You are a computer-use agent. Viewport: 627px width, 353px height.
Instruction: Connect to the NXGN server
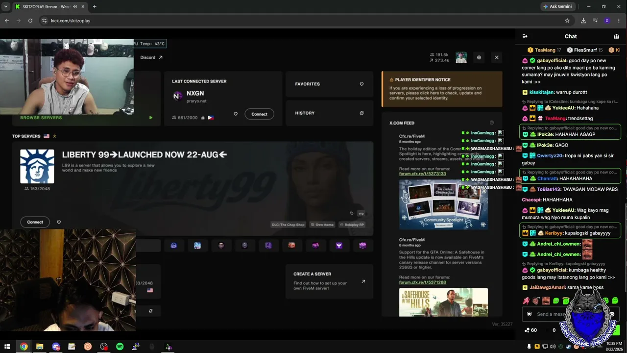coord(259,114)
